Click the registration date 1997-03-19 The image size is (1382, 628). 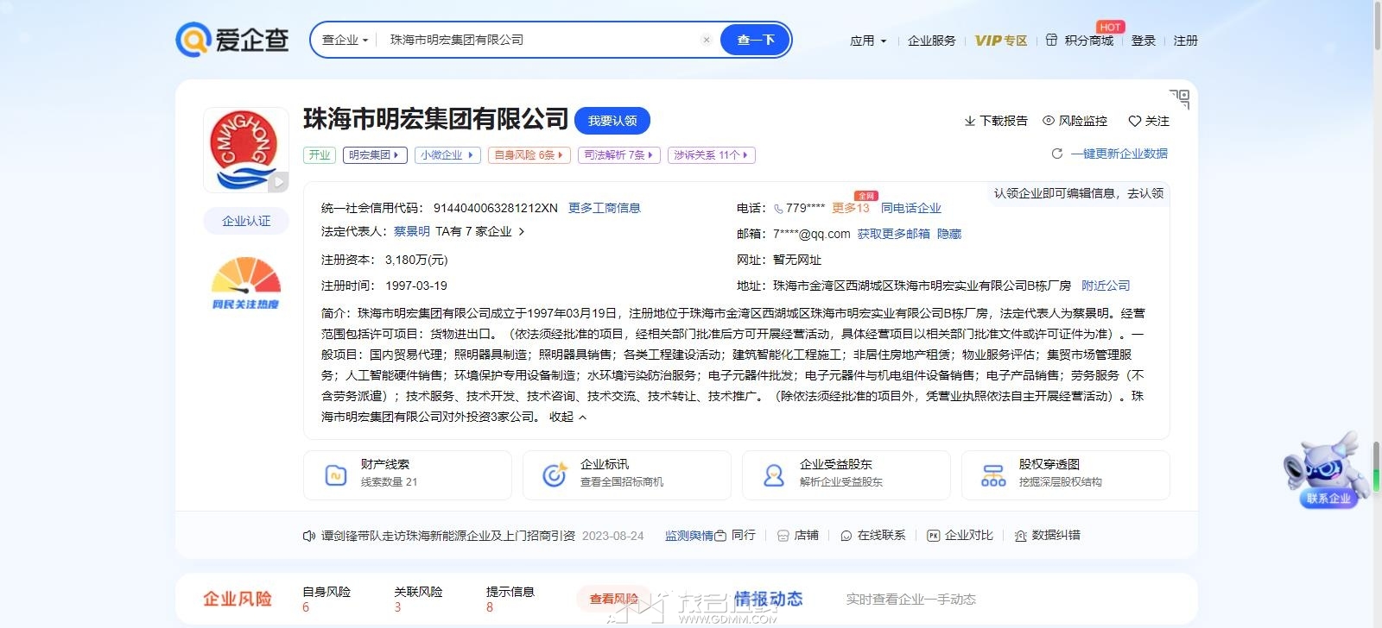[416, 286]
